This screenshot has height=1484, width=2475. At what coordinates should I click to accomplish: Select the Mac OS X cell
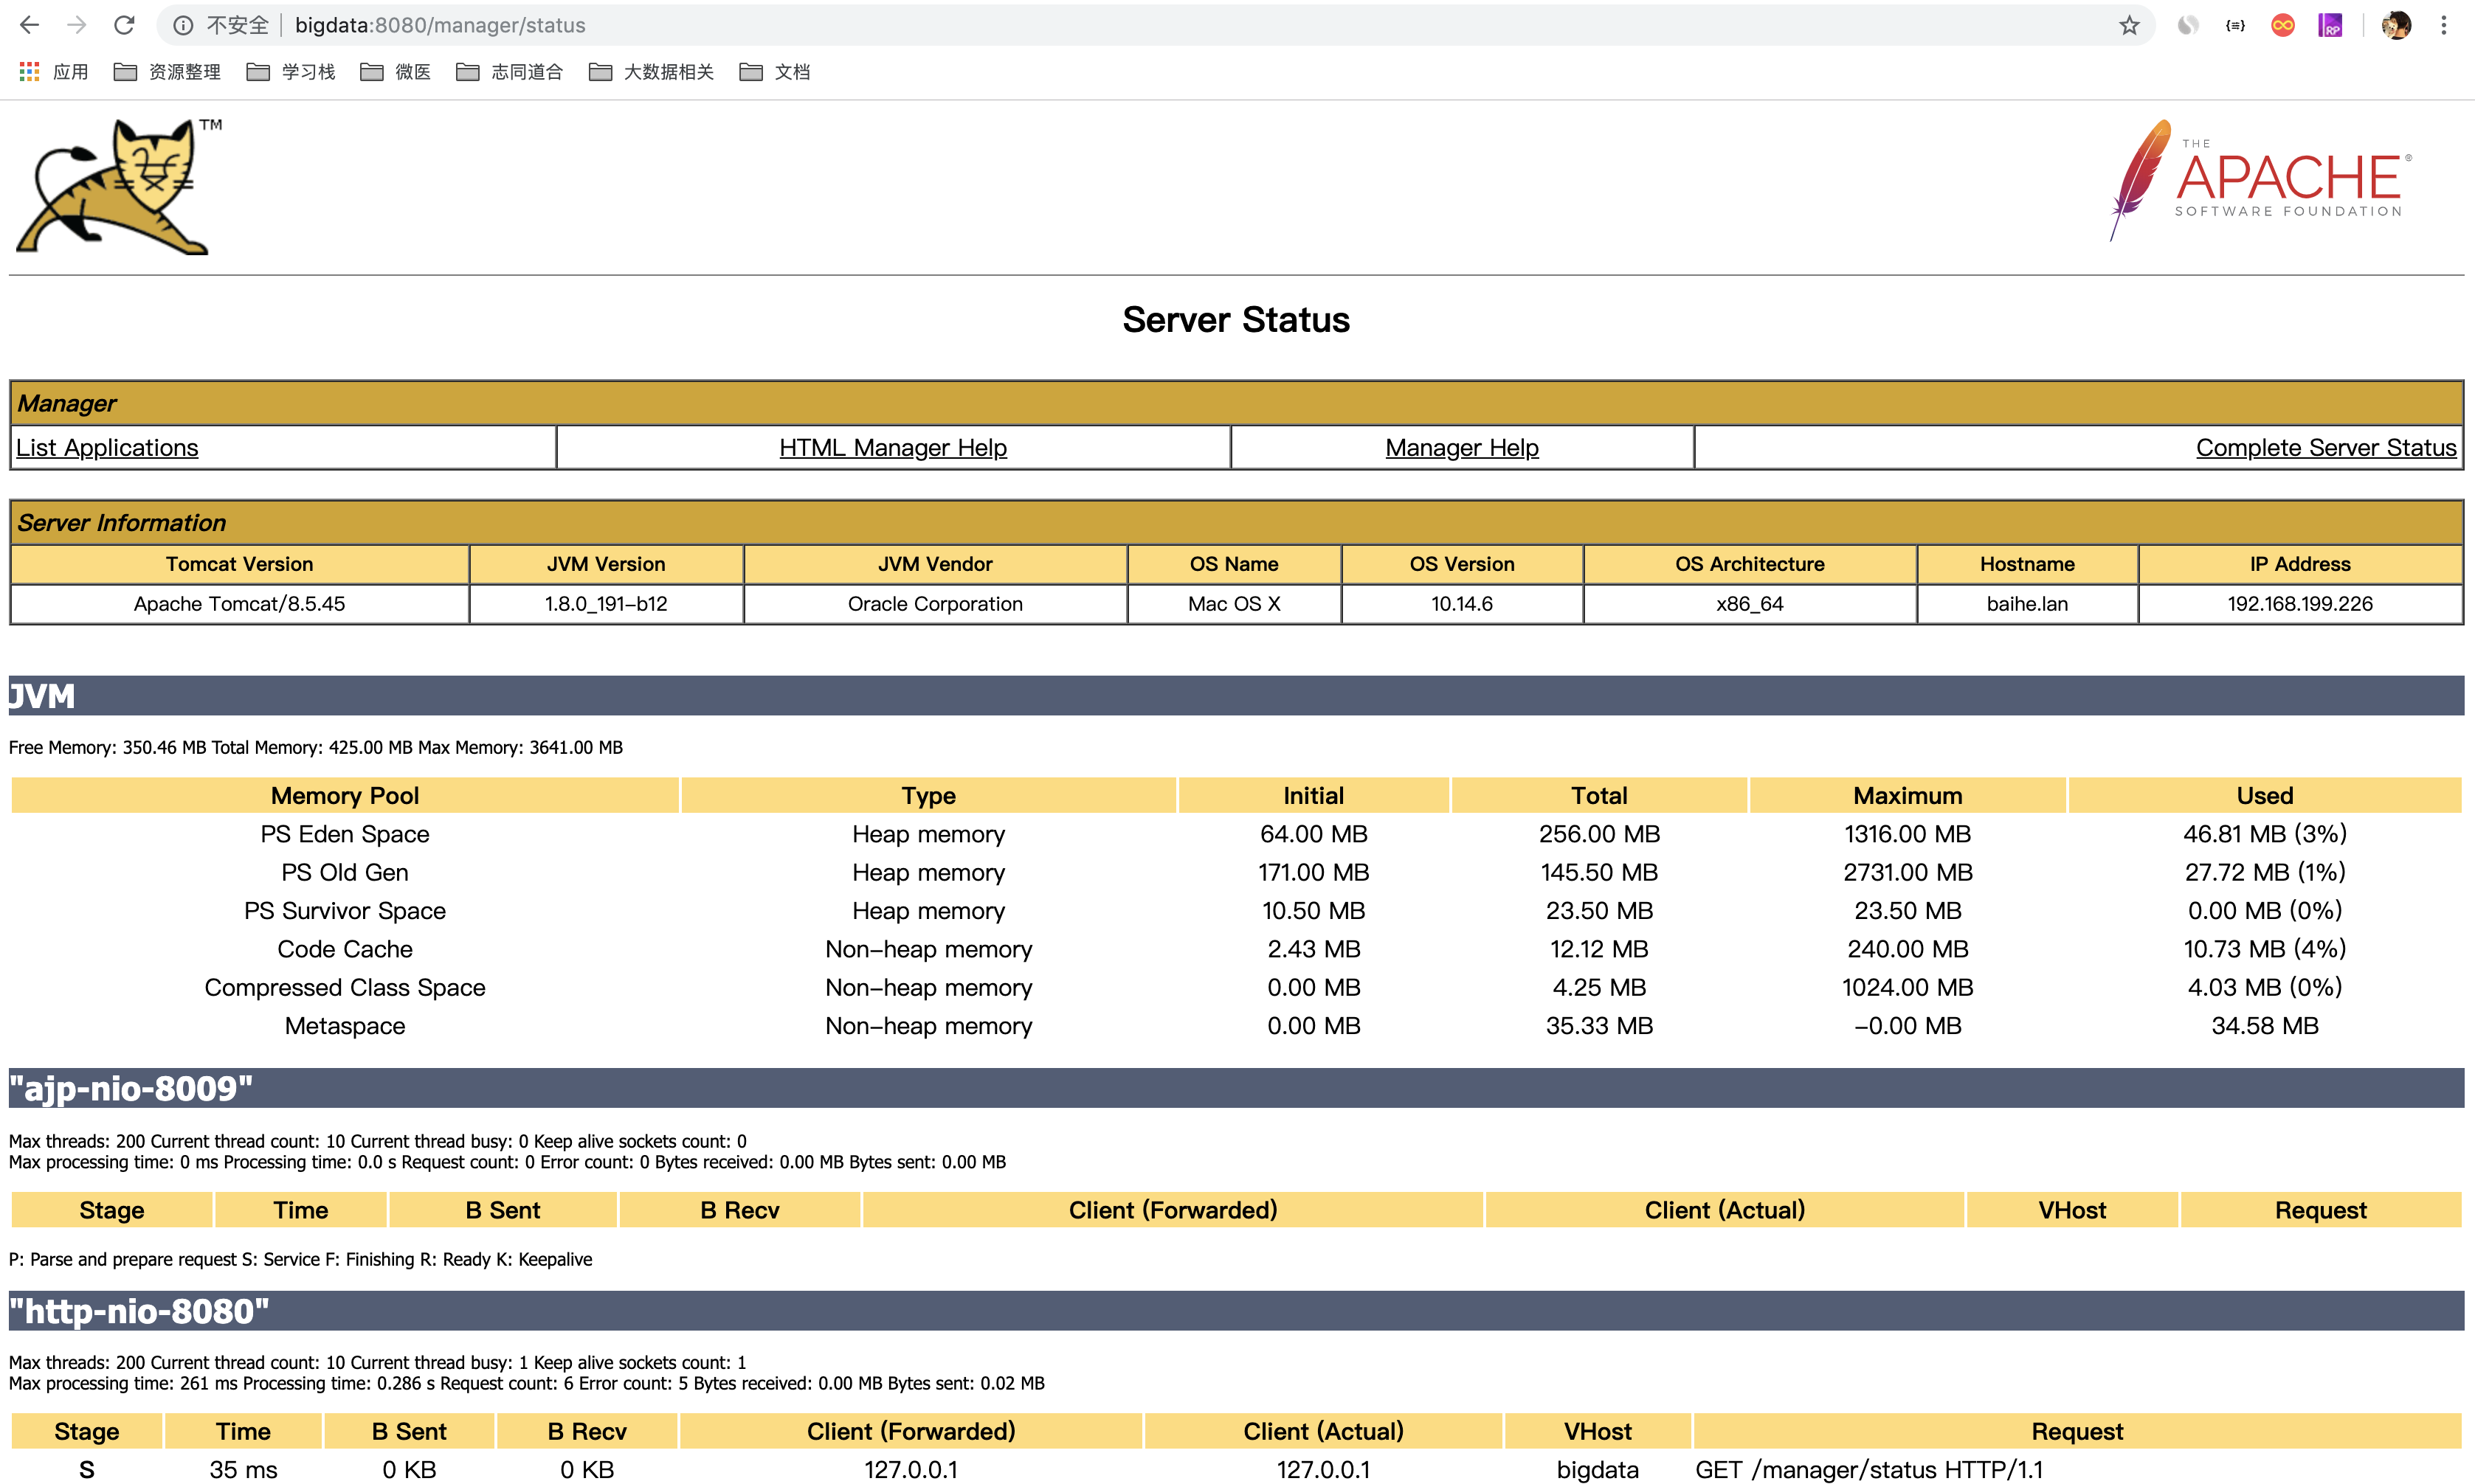(x=1235, y=604)
